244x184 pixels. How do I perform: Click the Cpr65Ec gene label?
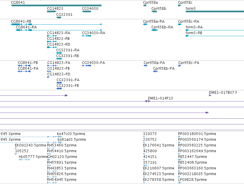click(185, 3)
